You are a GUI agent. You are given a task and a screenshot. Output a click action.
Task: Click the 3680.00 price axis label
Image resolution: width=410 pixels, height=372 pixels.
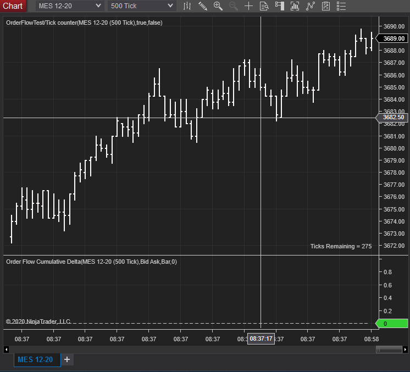click(394, 148)
